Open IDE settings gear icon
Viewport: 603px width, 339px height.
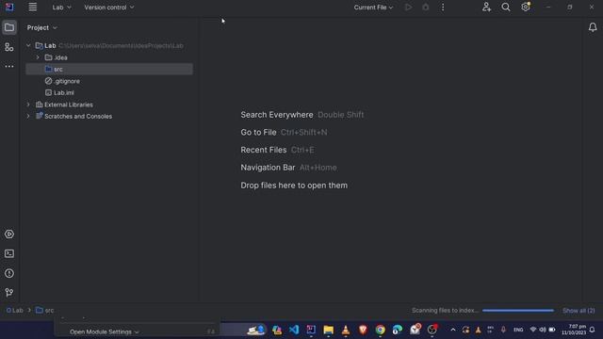[526, 7]
